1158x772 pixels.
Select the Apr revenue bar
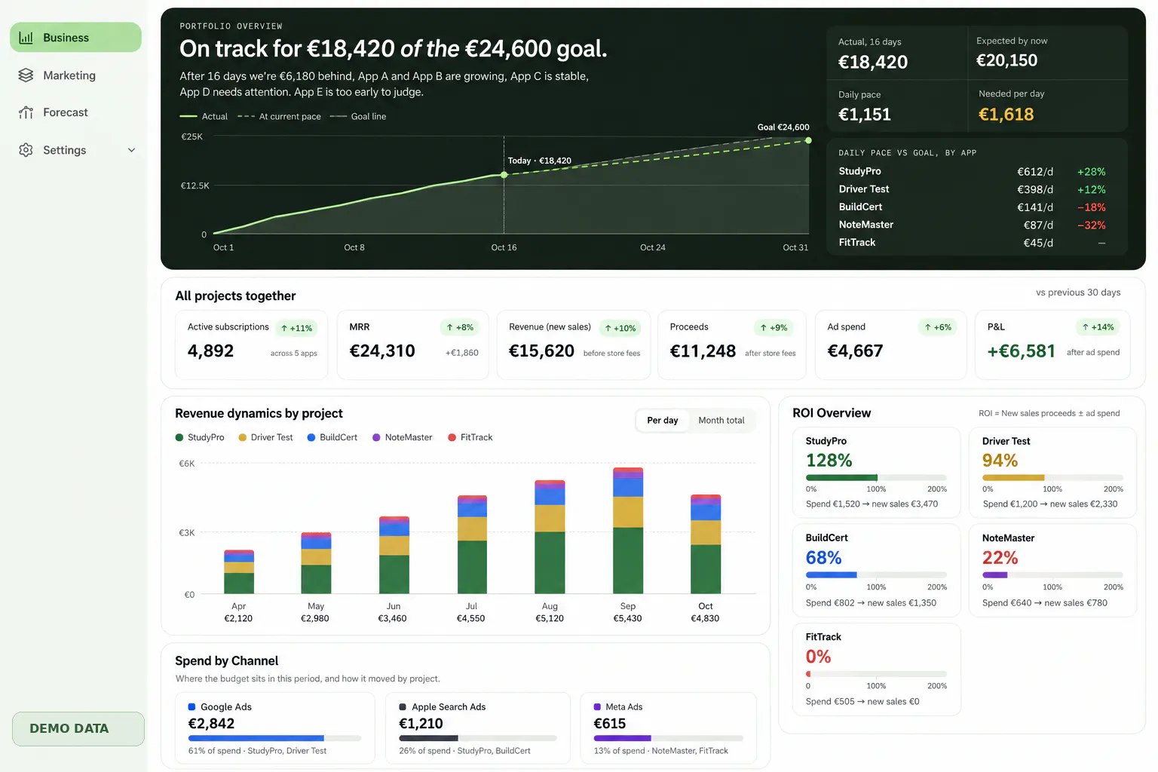coord(239,572)
